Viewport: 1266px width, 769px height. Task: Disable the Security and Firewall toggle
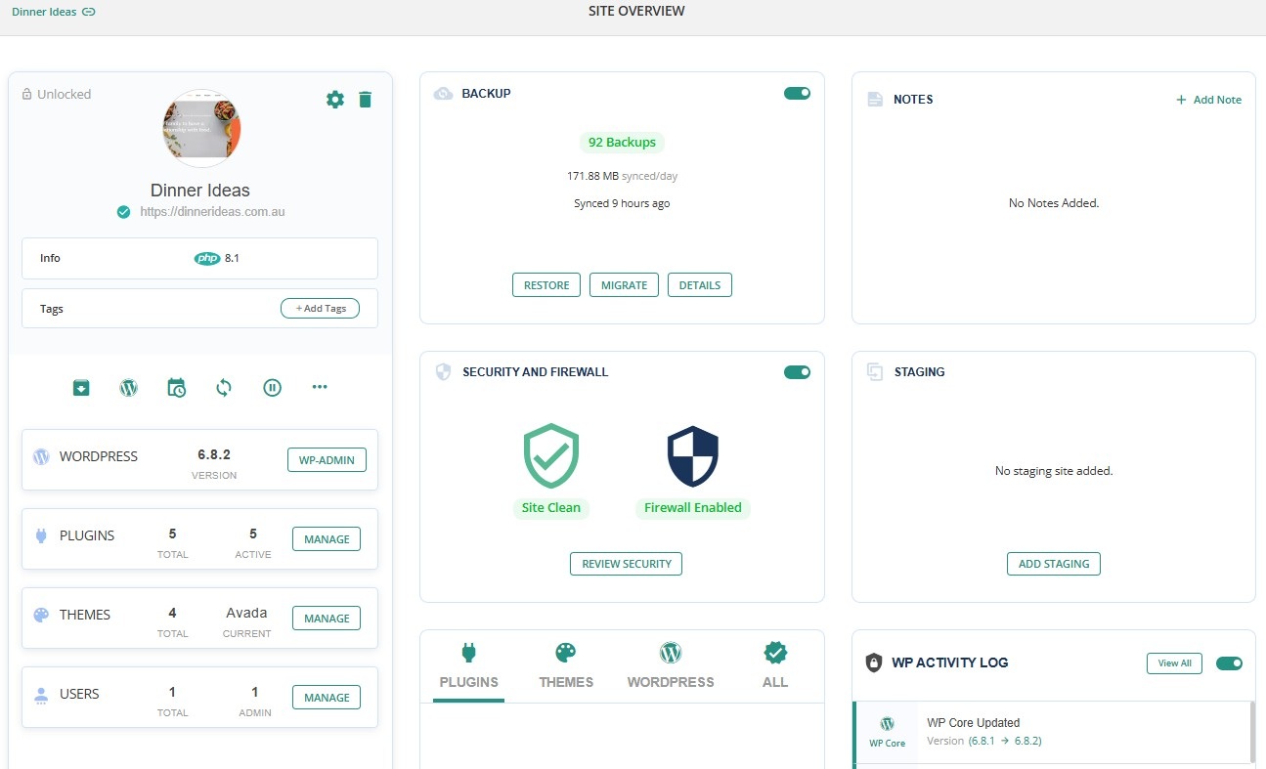797,372
